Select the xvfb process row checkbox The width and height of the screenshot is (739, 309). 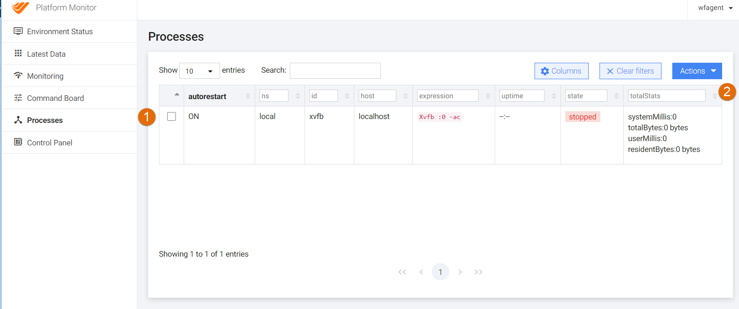point(172,116)
